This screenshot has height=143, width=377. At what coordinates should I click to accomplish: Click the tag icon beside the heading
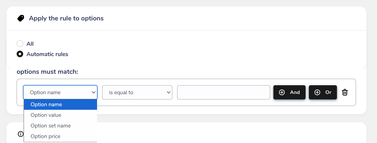pyautogui.click(x=21, y=18)
